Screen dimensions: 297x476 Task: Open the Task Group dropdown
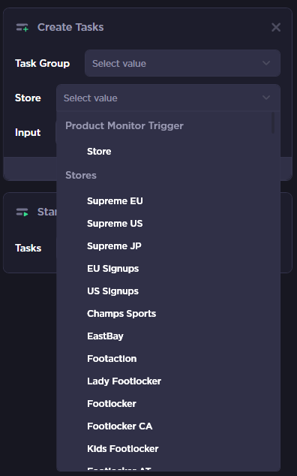[182, 63]
